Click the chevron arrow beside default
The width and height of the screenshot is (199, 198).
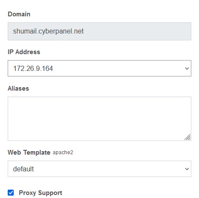tap(187, 169)
